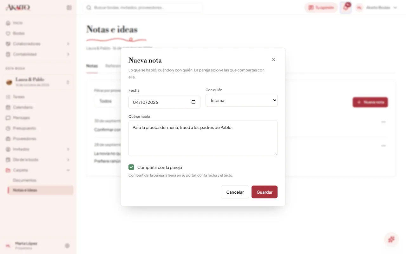Open settings gear next to Marta López
Screen dimensions: 406x254
(67, 246)
